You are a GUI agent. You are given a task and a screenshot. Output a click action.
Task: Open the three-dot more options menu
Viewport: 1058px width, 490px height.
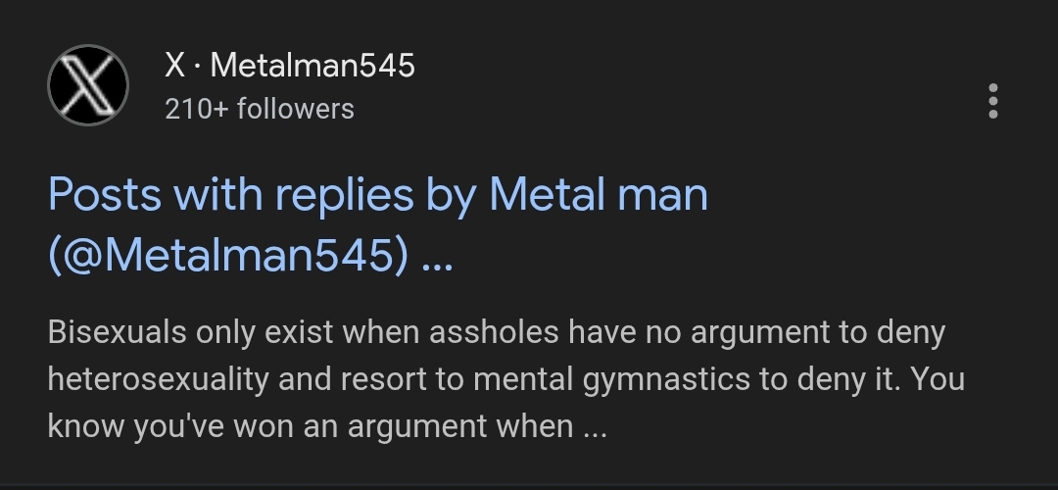[x=993, y=101]
